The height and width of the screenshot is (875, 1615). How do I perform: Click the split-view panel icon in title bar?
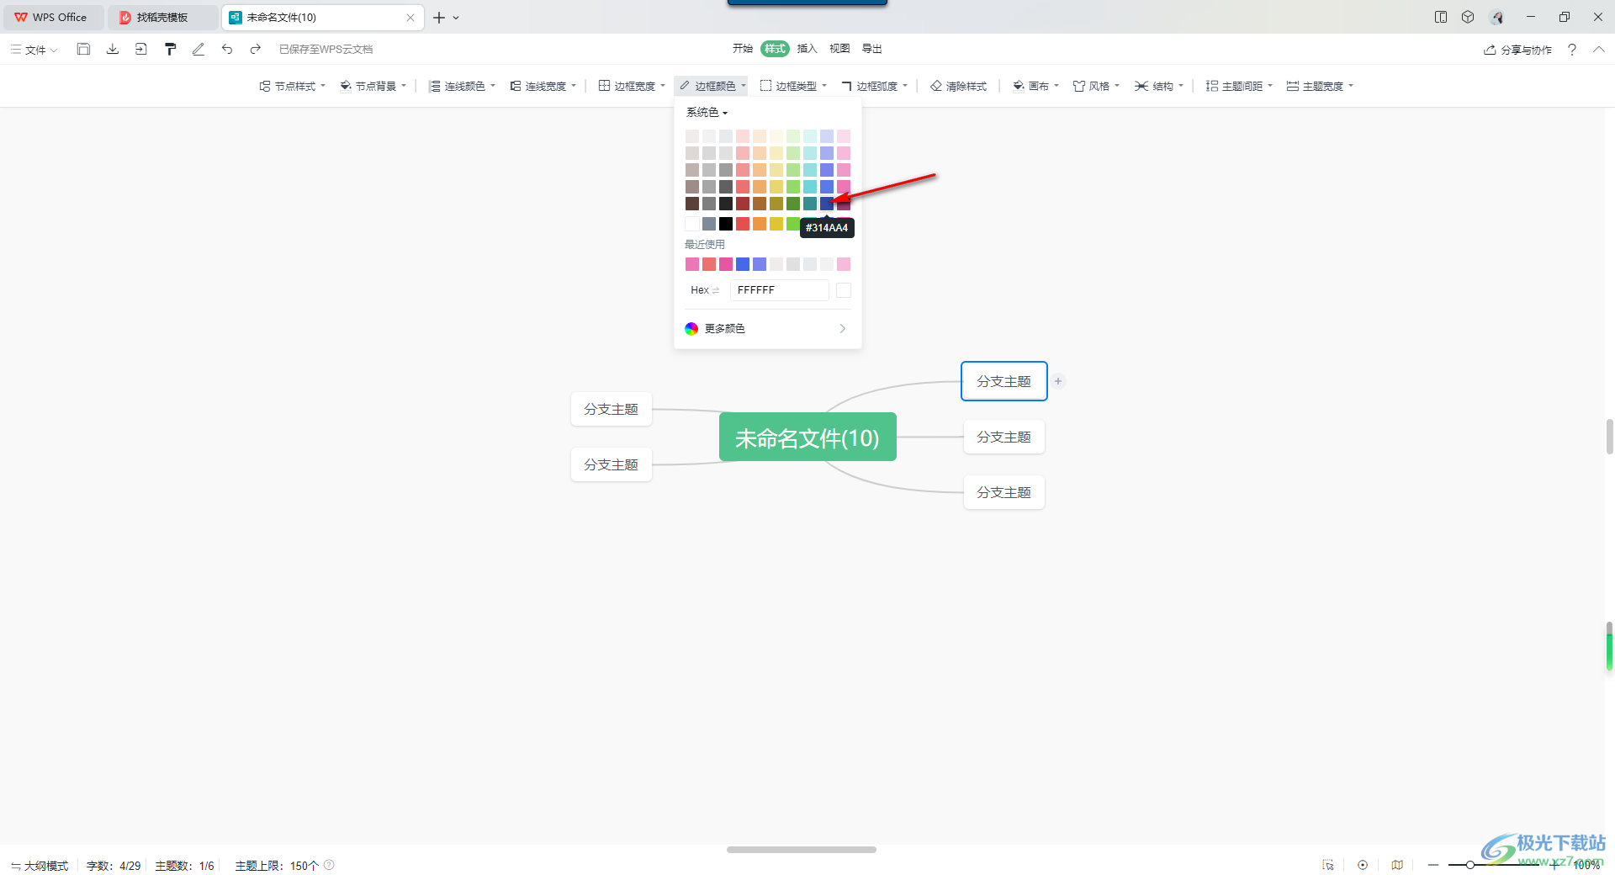click(1441, 17)
